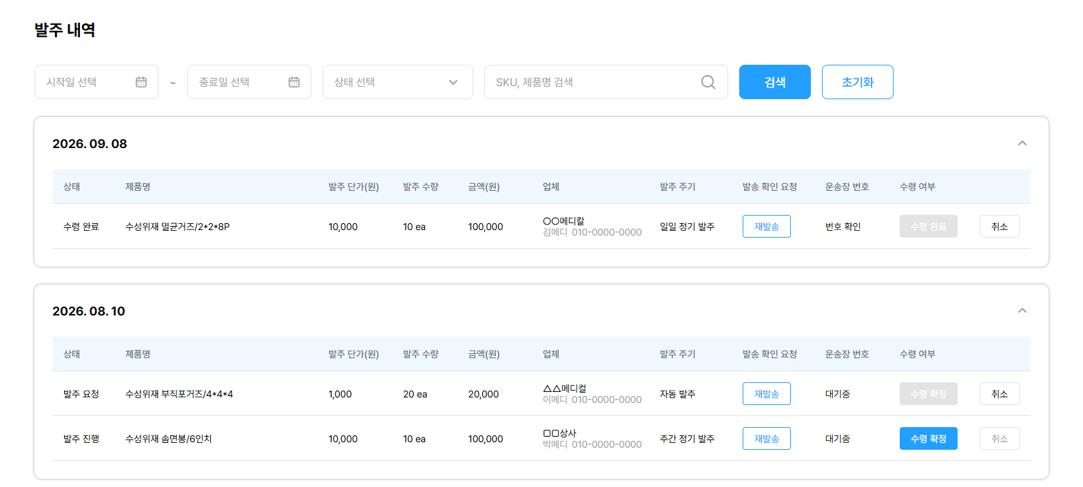Viewport: 1083px width, 487px height.
Task: Click the 2026. 09. 08 date heading
Action: pyautogui.click(x=90, y=143)
